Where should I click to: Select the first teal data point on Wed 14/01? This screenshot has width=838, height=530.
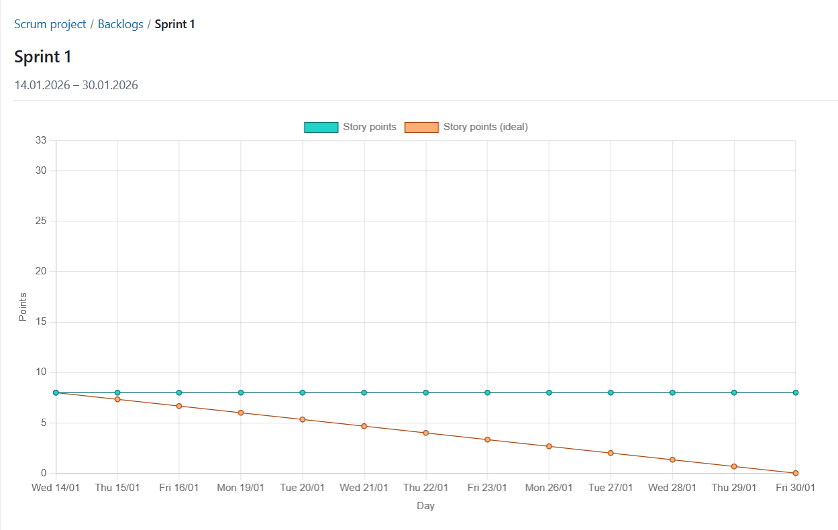point(56,392)
